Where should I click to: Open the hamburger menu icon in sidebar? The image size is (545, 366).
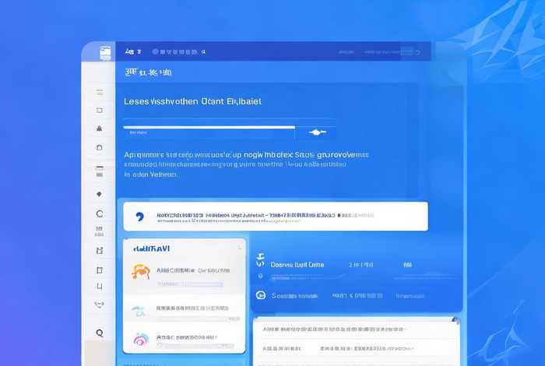[99, 92]
